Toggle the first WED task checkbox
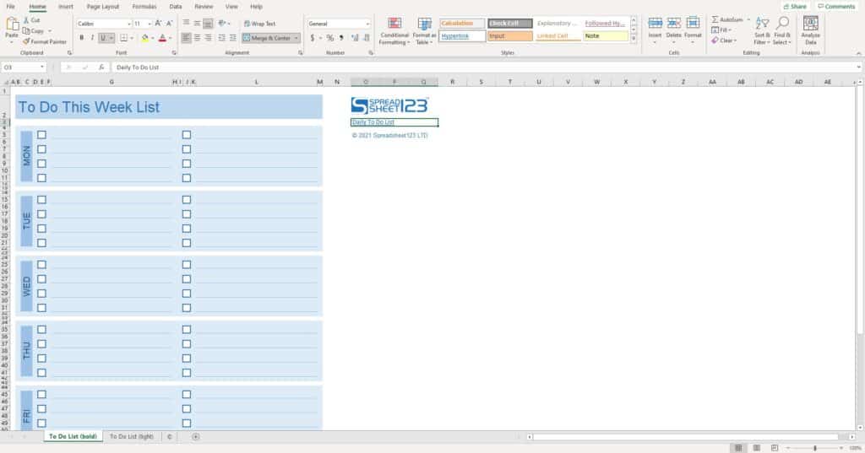The image size is (865, 453). tap(41, 265)
